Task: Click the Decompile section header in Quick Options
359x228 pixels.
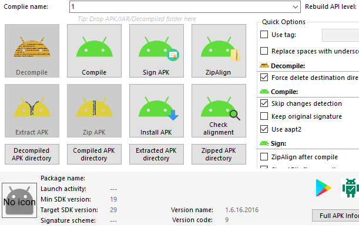Action: (x=288, y=66)
